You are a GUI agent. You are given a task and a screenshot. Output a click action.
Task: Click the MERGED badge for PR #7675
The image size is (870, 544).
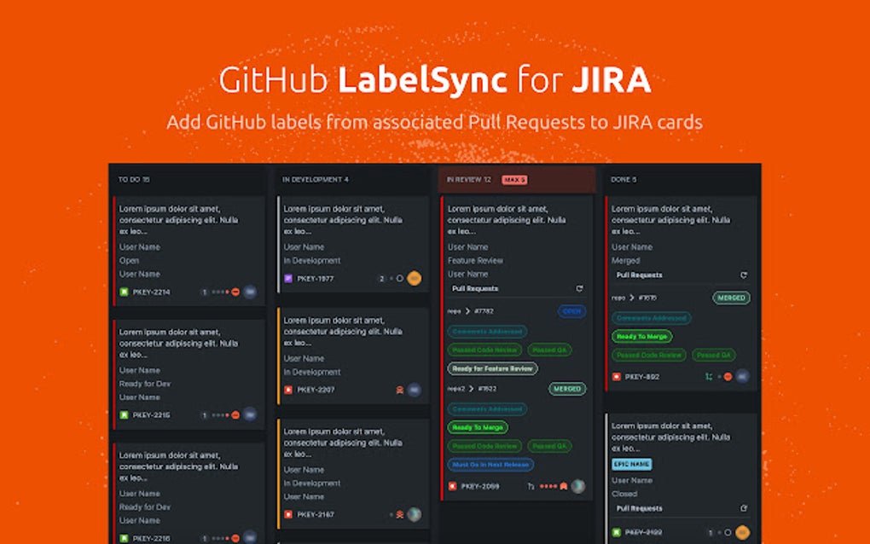(x=731, y=298)
